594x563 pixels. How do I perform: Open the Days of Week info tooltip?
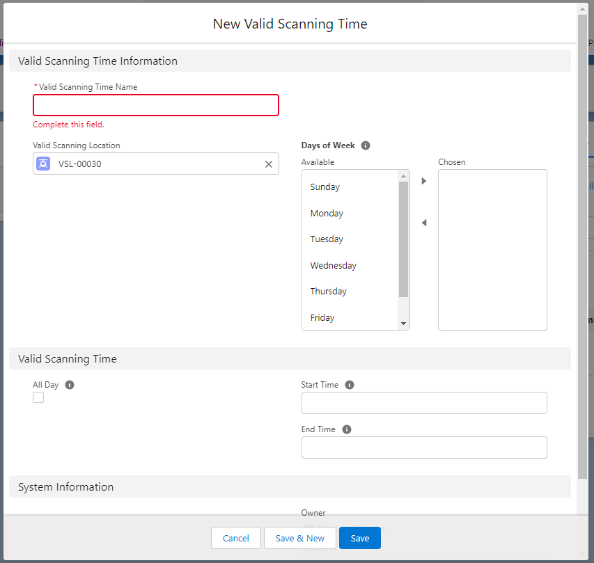click(x=366, y=145)
